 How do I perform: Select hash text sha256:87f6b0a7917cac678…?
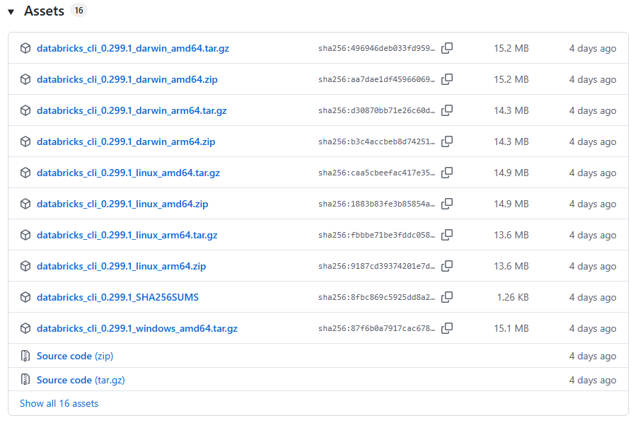point(377,328)
